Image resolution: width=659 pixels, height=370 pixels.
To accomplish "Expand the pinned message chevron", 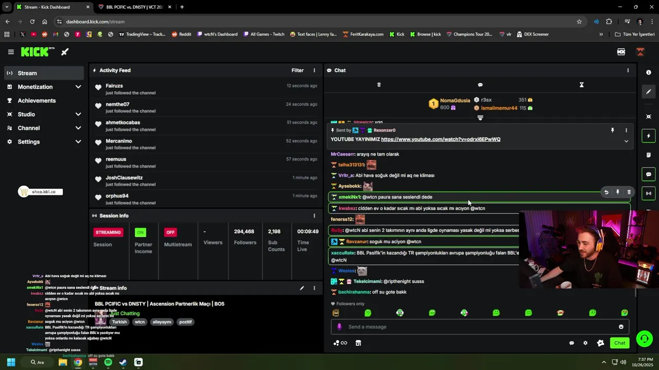I will tap(626, 141).
